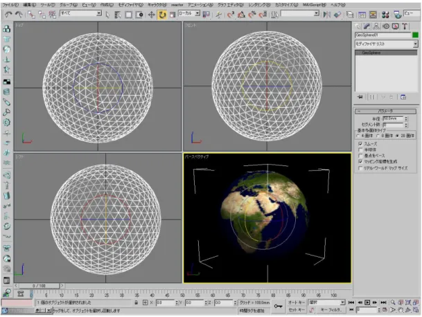422x317 pixels.
Task: Uncheck the スムーズ checkbox
Action: coord(360,144)
